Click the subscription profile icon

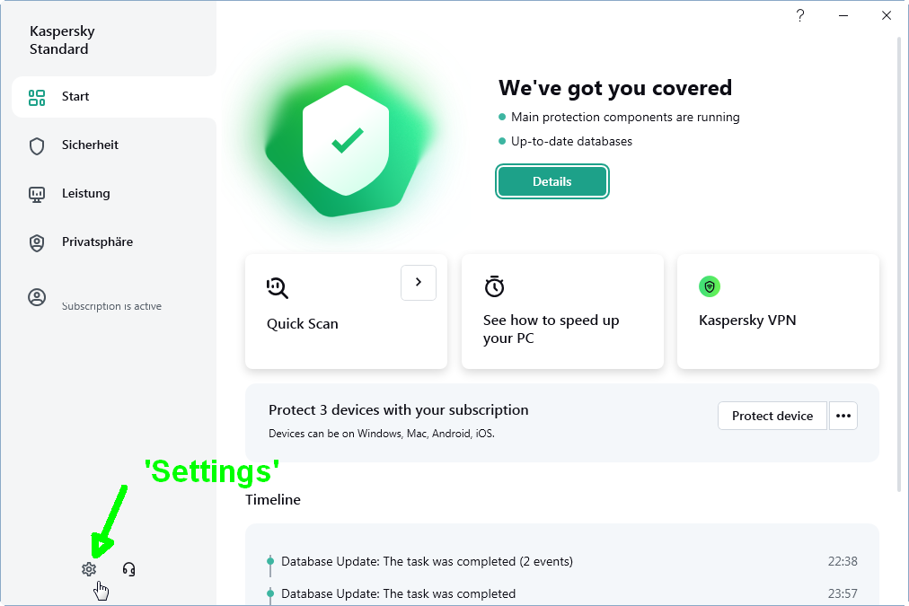pyautogui.click(x=37, y=298)
